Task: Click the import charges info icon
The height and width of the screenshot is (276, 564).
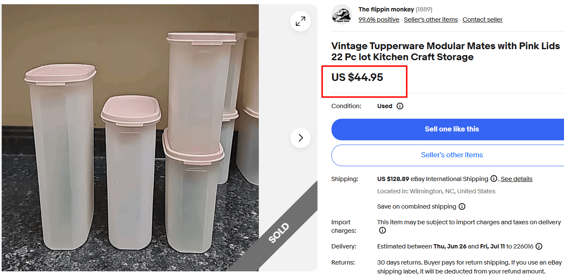Action: pos(382,230)
